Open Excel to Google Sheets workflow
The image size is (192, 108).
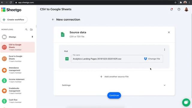pyautogui.click(x=17, y=59)
